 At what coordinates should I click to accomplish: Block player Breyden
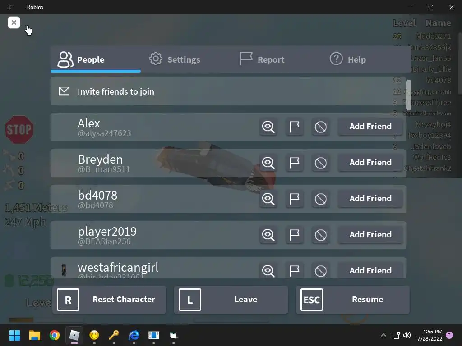pos(321,163)
